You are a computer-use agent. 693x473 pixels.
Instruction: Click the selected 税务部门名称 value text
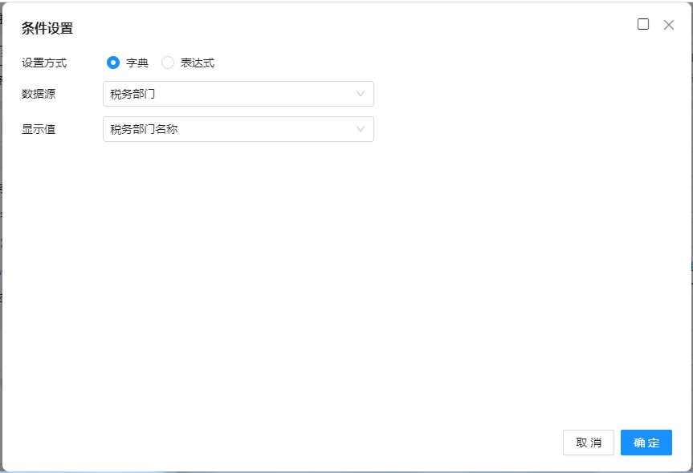click(144, 129)
